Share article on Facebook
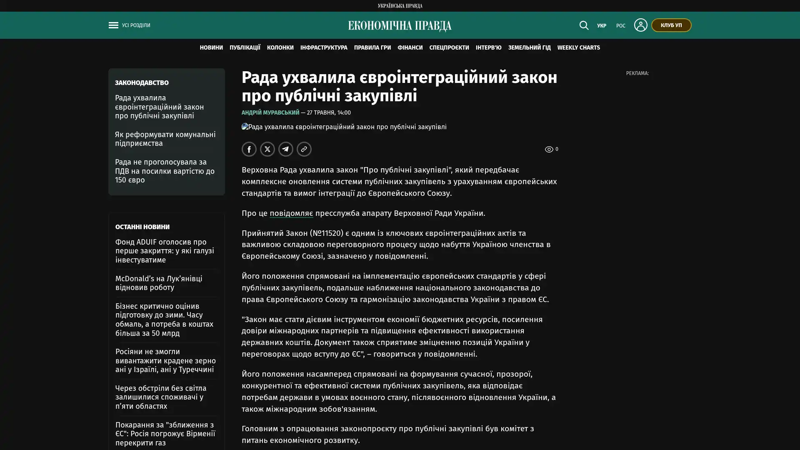Viewport: 800px width, 450px height. click(x=249, y=149)
